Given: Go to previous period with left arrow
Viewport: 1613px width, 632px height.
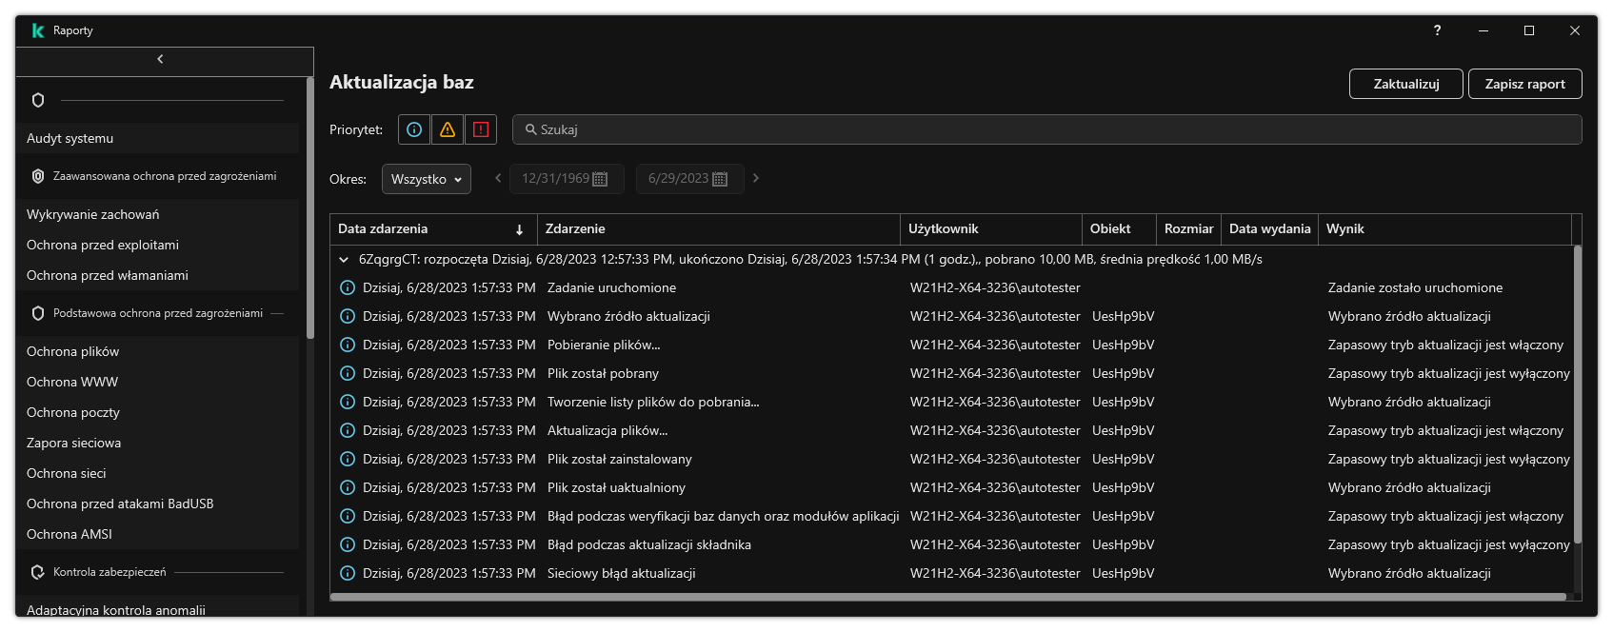Looking at the screenshot, I should (497, 178).
